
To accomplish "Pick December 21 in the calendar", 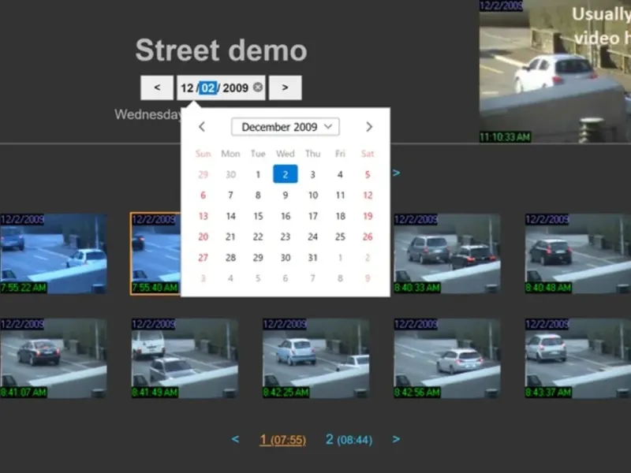I will click(230, 236).
